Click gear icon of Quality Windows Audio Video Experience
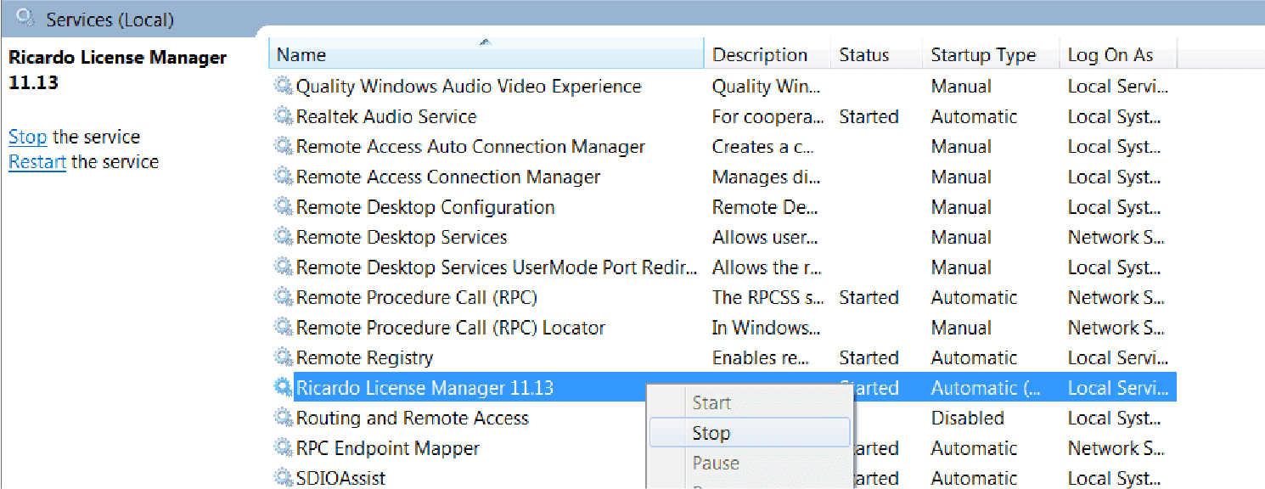Viewport: 1265px width, 489px height. [283, 87]
